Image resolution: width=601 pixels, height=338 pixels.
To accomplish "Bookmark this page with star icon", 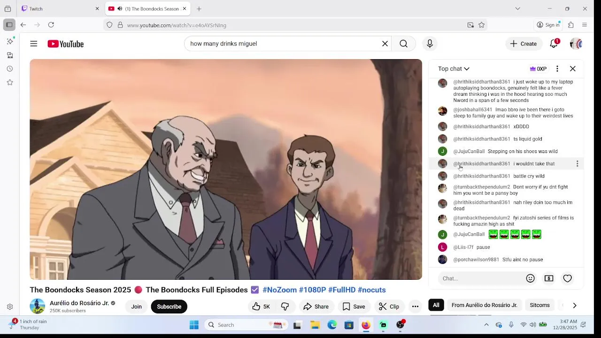I will [x=481, y=25].
